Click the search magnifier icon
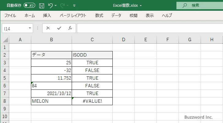Screen dimensions: 223x123 click(185, 6)
